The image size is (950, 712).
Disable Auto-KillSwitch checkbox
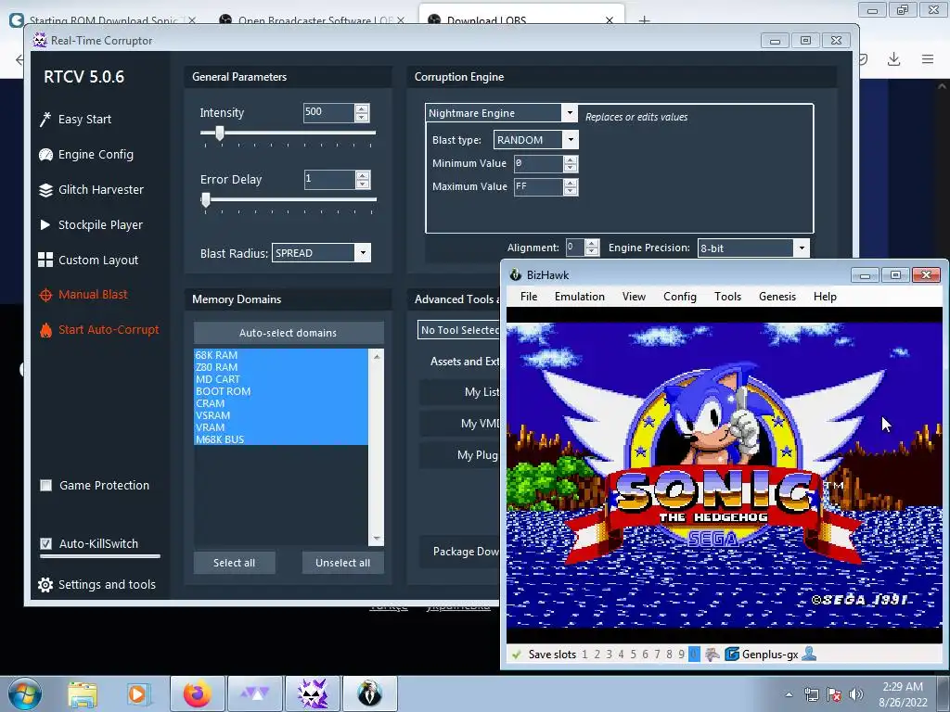[x=46, y=543]
